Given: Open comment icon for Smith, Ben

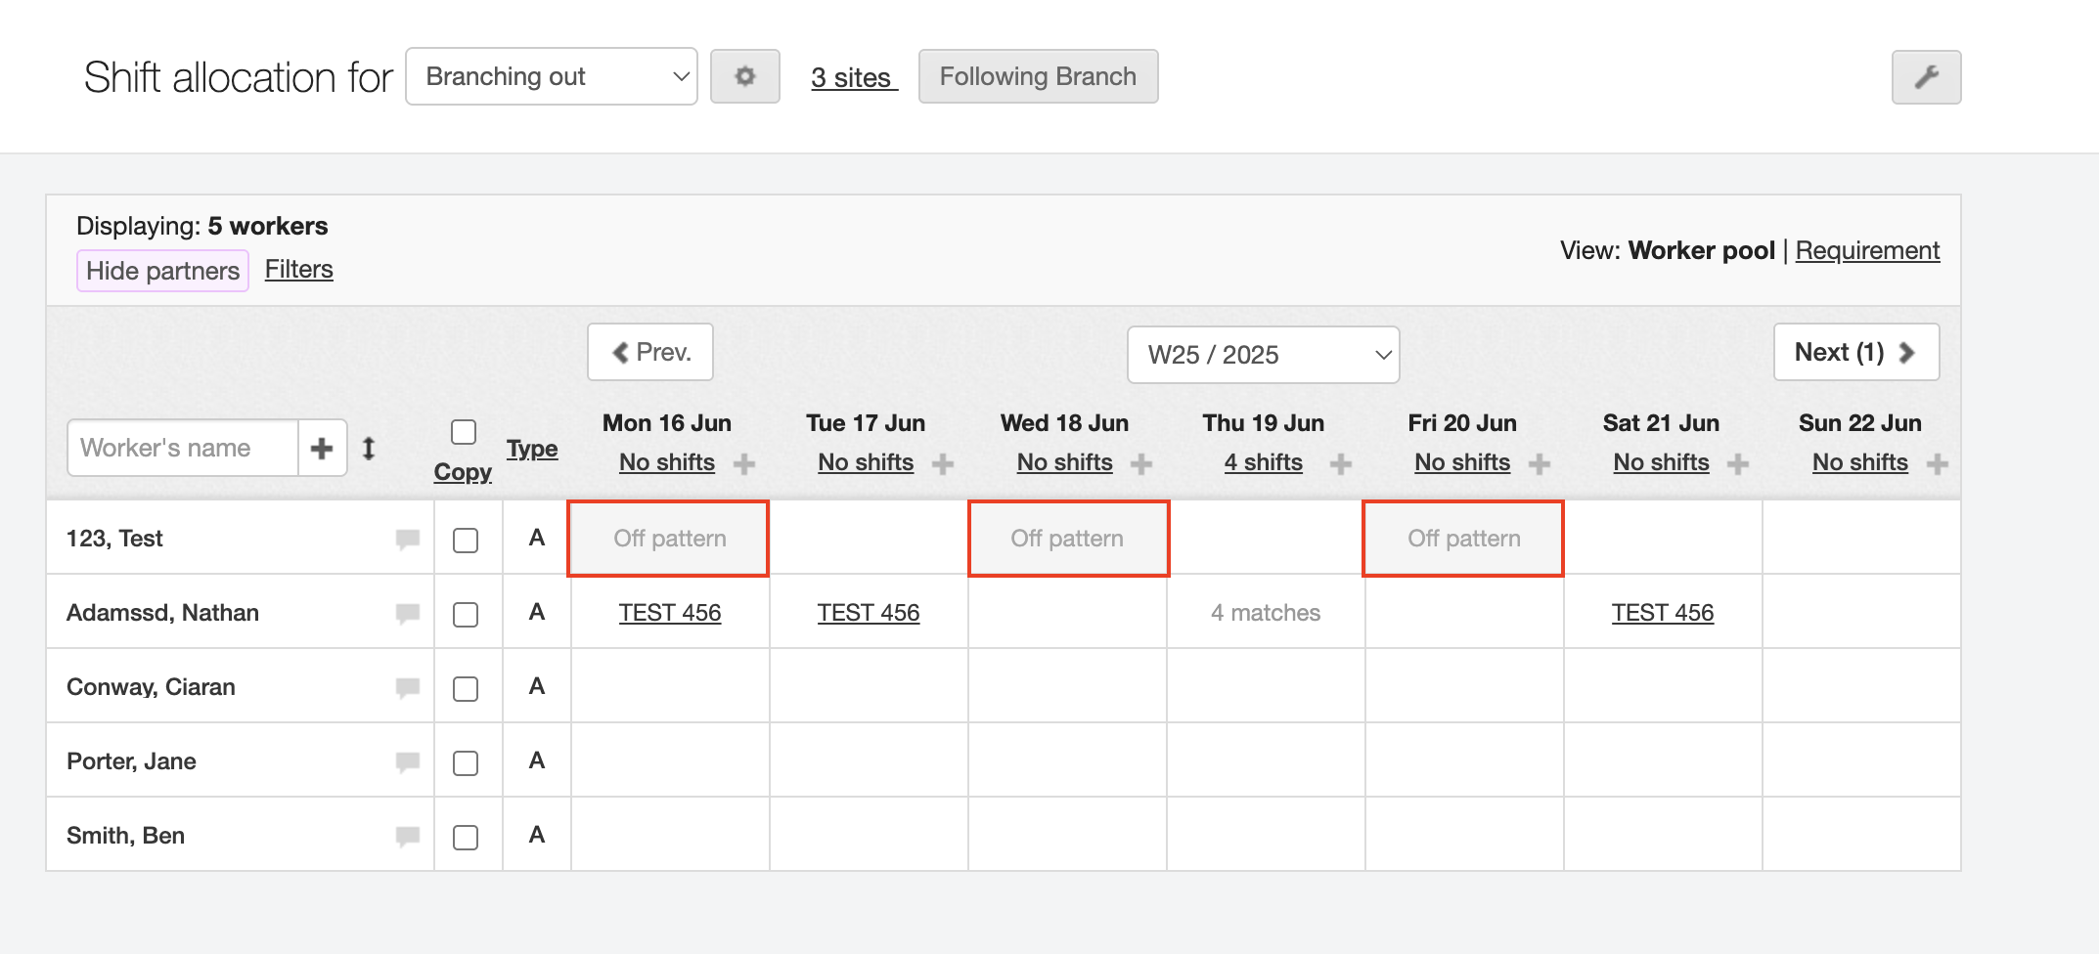Looking at the screenshot, I should click(x=408, y=836).
